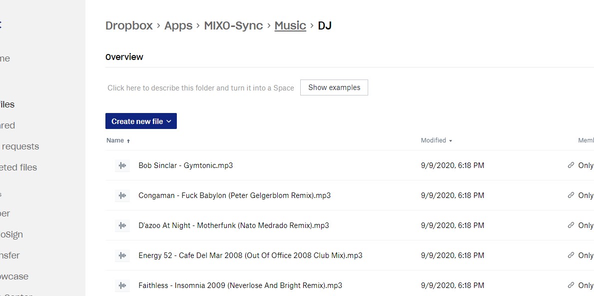Sort files by Name column header
The image size is (594, 296).
[x=115, y=140]
